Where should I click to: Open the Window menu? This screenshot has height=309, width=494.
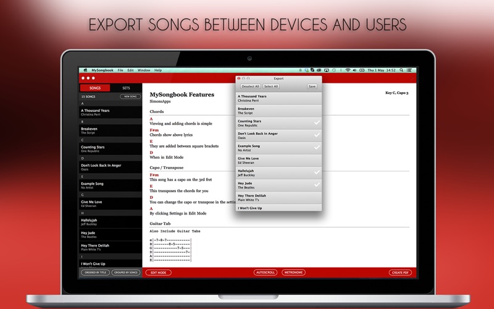(144, 70)
